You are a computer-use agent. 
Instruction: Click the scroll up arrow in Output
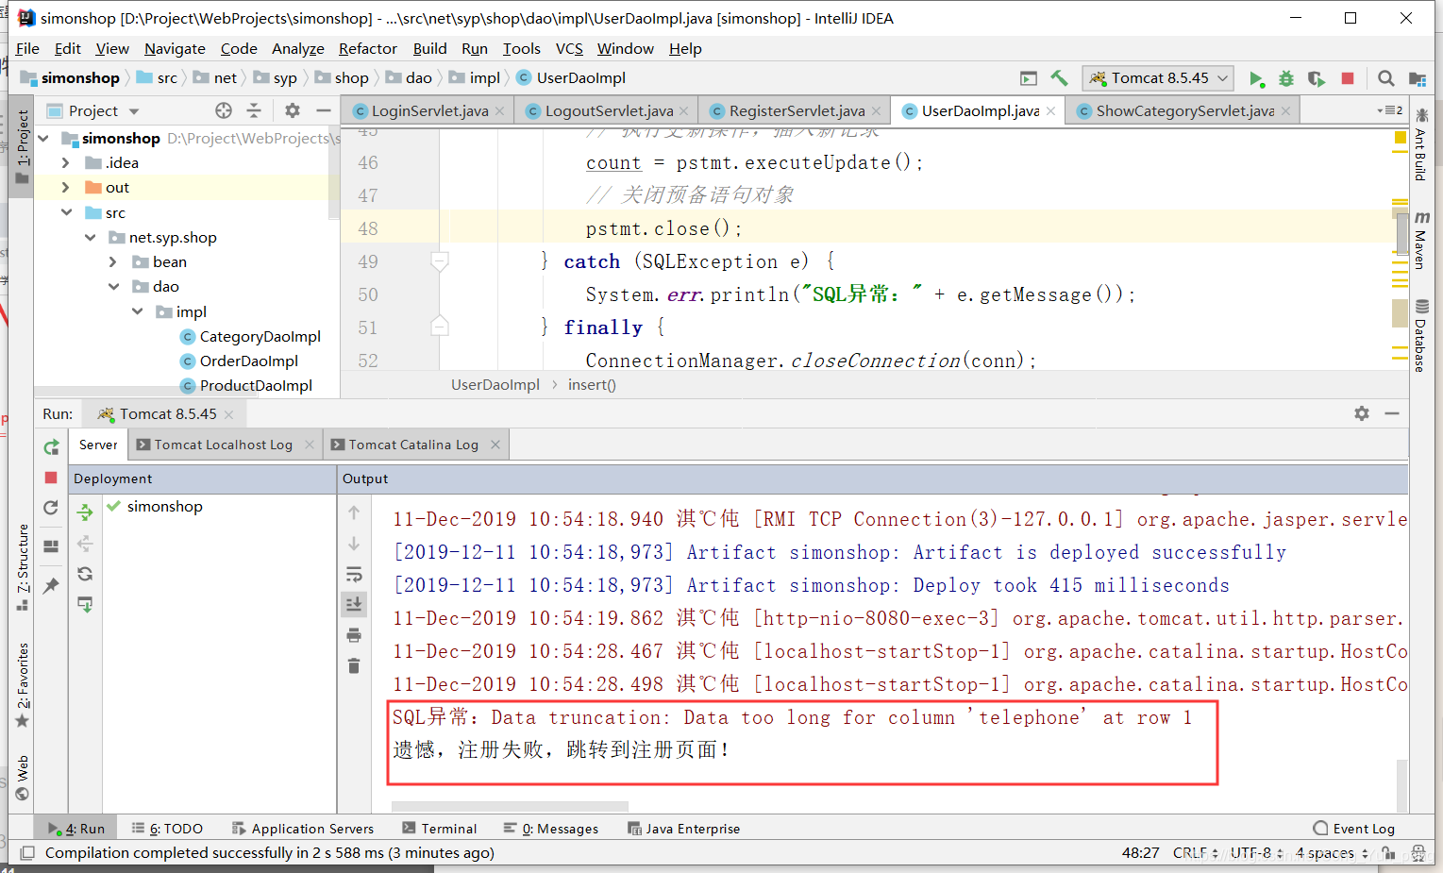(x=354, y=512)
